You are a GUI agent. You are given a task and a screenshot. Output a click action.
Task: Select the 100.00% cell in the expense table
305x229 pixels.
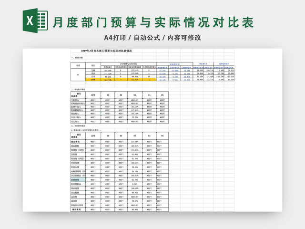pyautogui.click(x=134, y=188)
